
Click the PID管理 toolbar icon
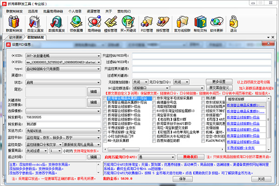pyautogui.click(x=146, y=21)
